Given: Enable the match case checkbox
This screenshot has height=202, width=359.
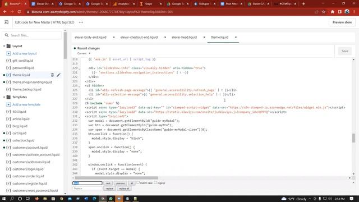Looking at the screenshot, I should point(138,182).
